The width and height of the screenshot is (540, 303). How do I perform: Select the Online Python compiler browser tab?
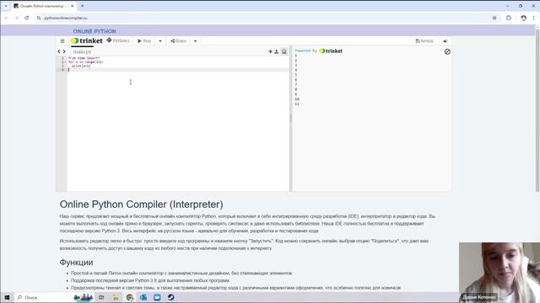[43, 6]
